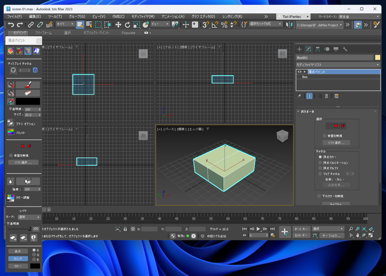Open the black paint color swatch

point(28,101)
